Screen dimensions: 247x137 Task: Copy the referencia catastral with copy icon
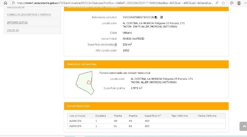click(156, 17)
